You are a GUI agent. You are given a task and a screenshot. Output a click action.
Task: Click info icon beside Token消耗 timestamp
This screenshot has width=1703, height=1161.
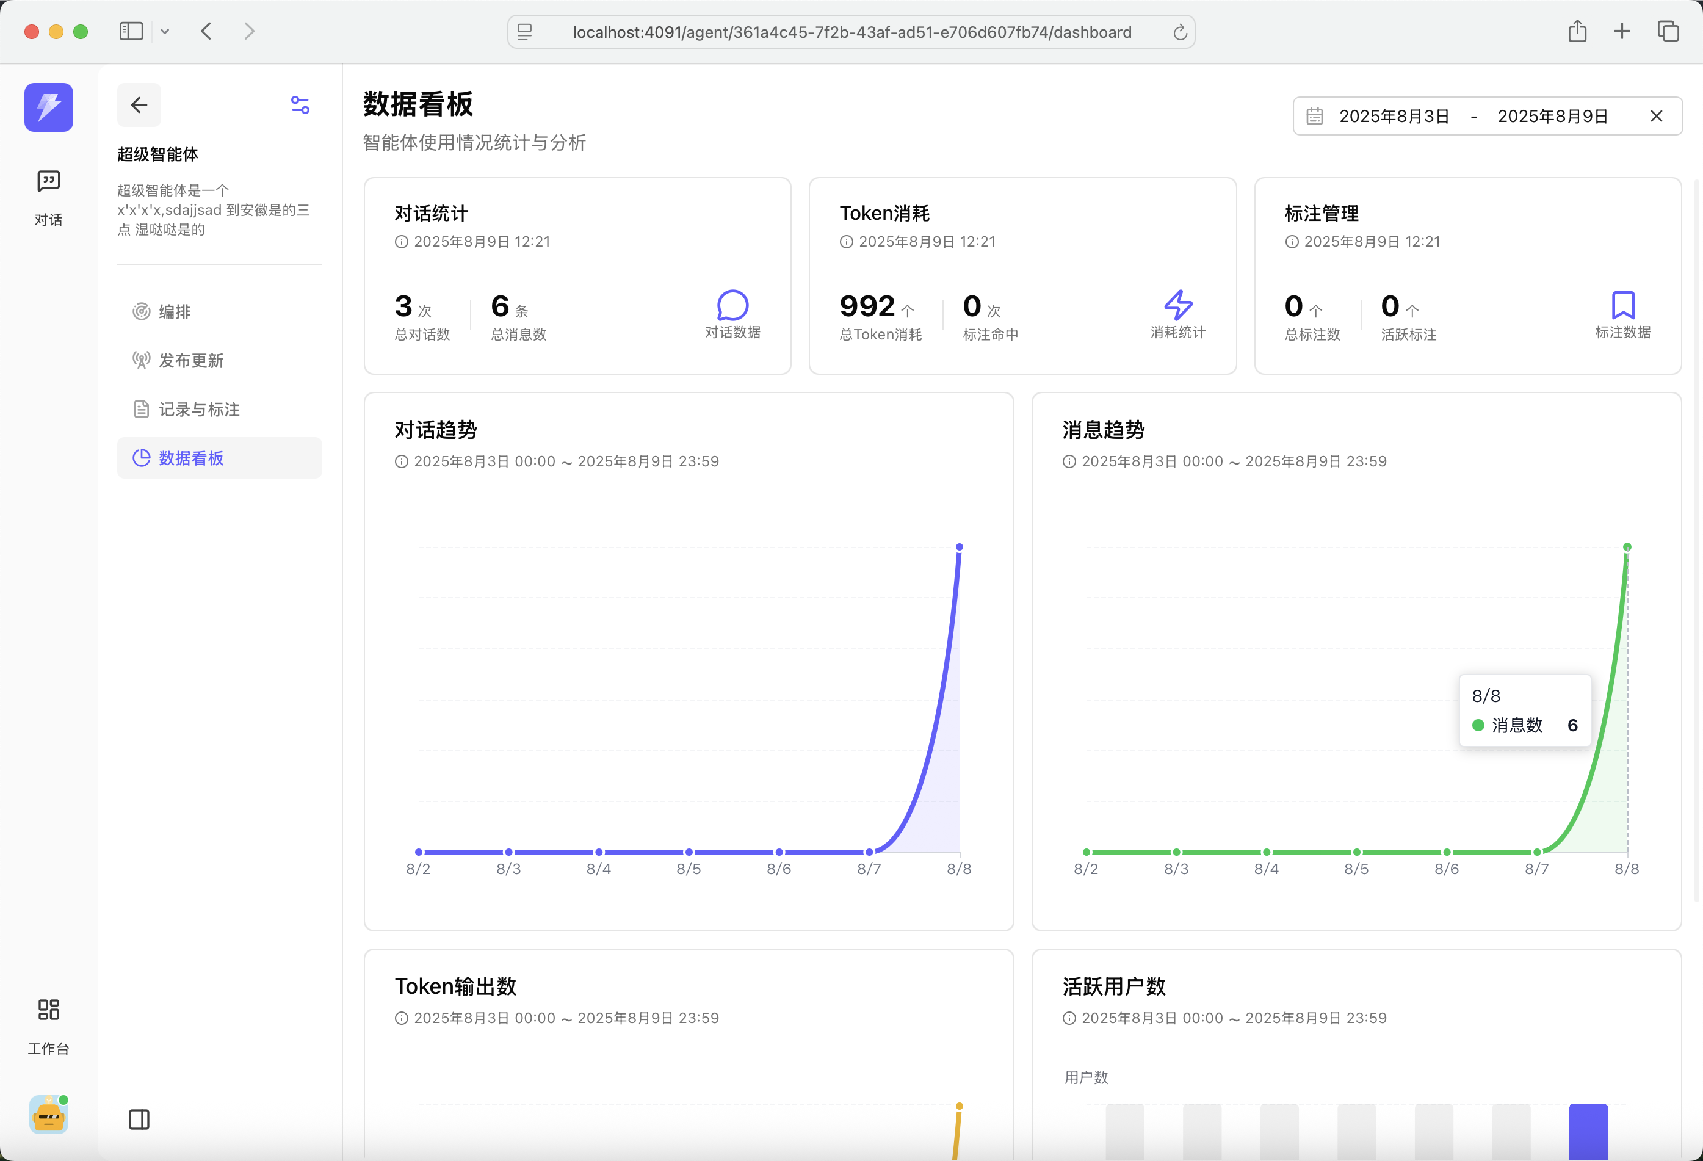coord(847,242)
